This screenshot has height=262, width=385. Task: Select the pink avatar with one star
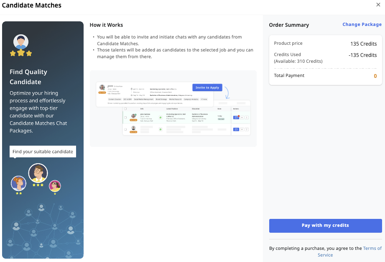[55, 187]
